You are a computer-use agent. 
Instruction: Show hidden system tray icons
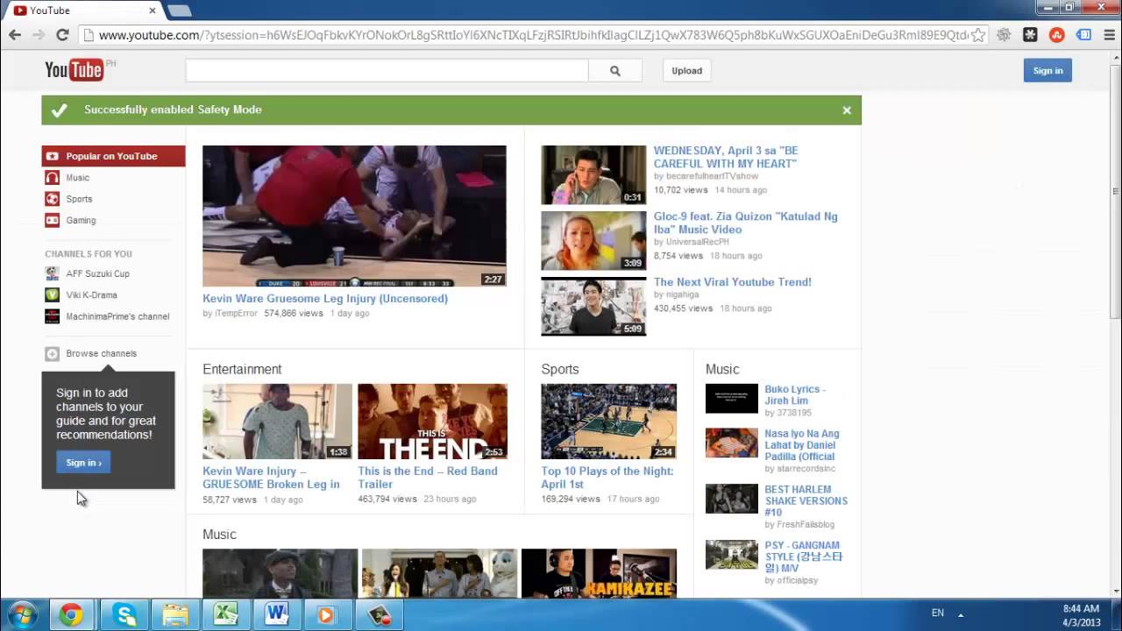click(x=960, y=614)
